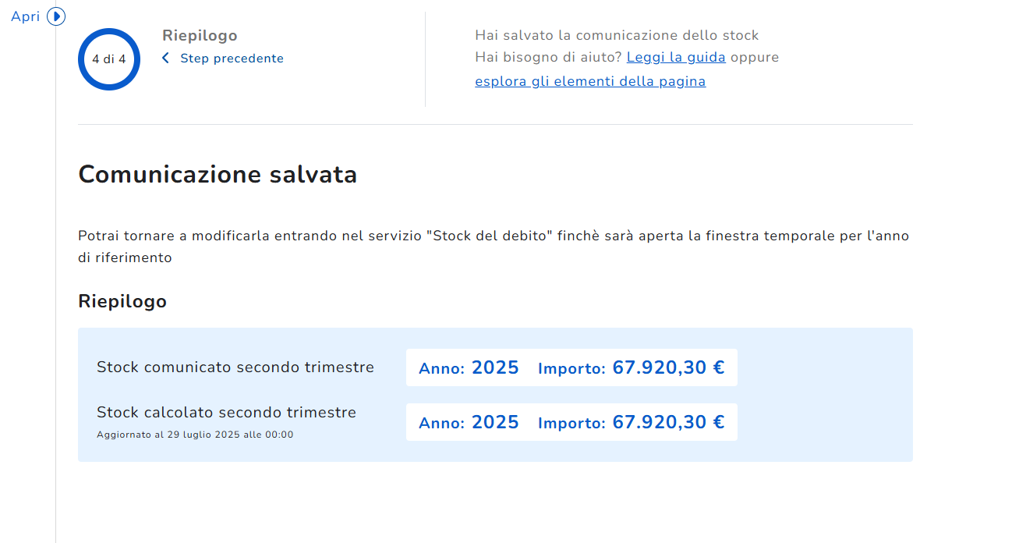Viewport: 1012px width, 543px height.
Task: Select the Riepilogo section heading above the blue panel
Action: coord(122,301)
